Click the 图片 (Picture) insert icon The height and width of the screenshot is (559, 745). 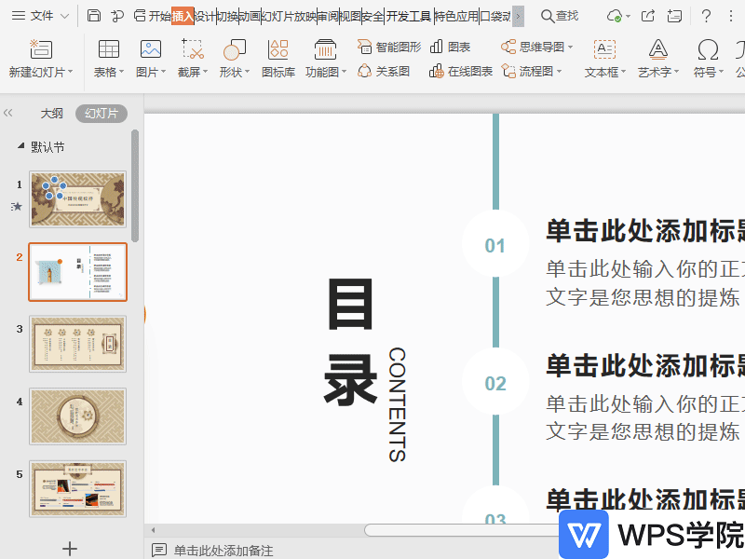[x=150, y=49]
